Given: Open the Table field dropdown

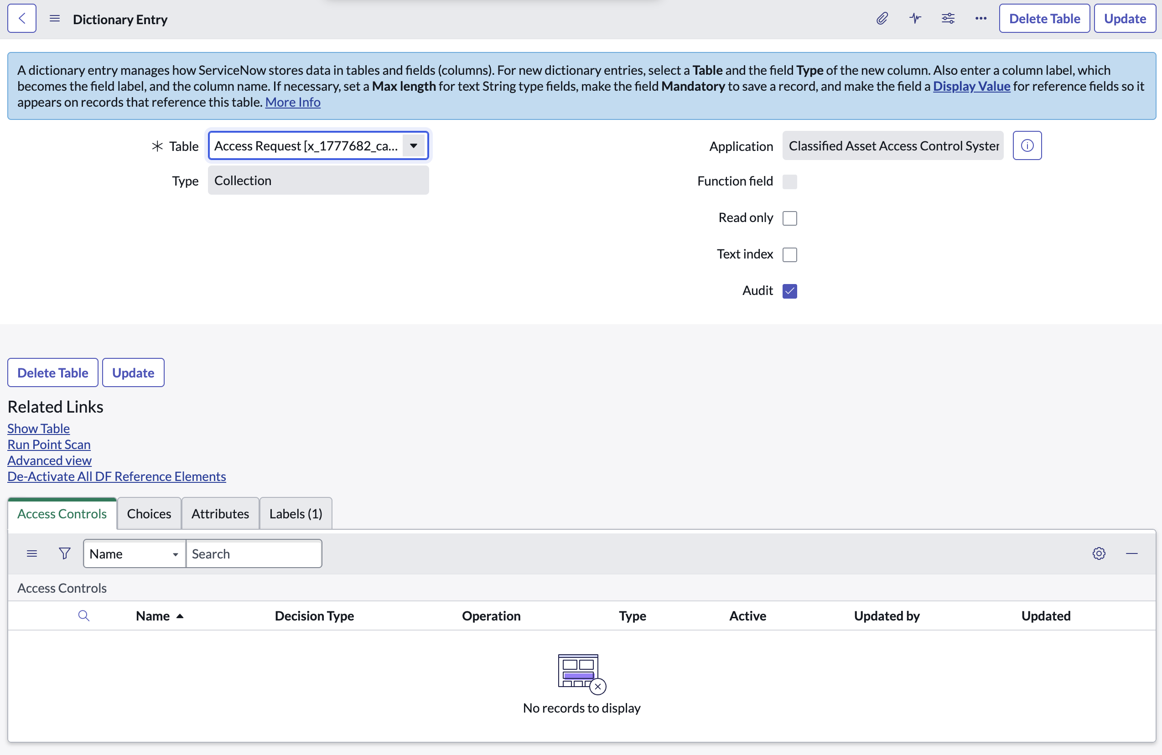Looking at the screenshot, I should (x=413, y=145).
